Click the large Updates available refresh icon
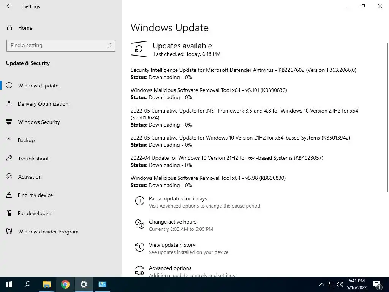 coord(139,49)
